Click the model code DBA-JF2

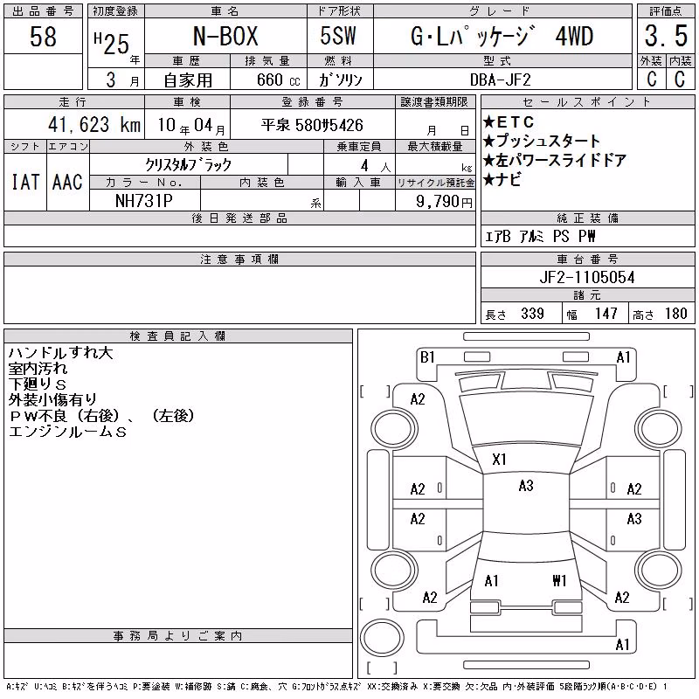click(x=501, y=80)
